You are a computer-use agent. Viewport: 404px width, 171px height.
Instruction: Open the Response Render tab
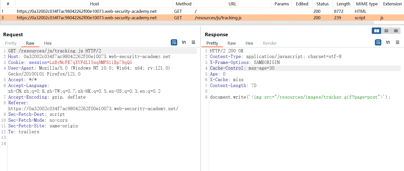pos(270,43)
